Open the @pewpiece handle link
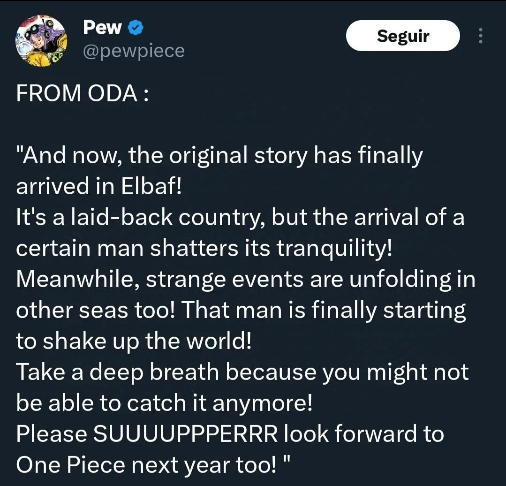 pyautogui.click(x=134, y=51)
